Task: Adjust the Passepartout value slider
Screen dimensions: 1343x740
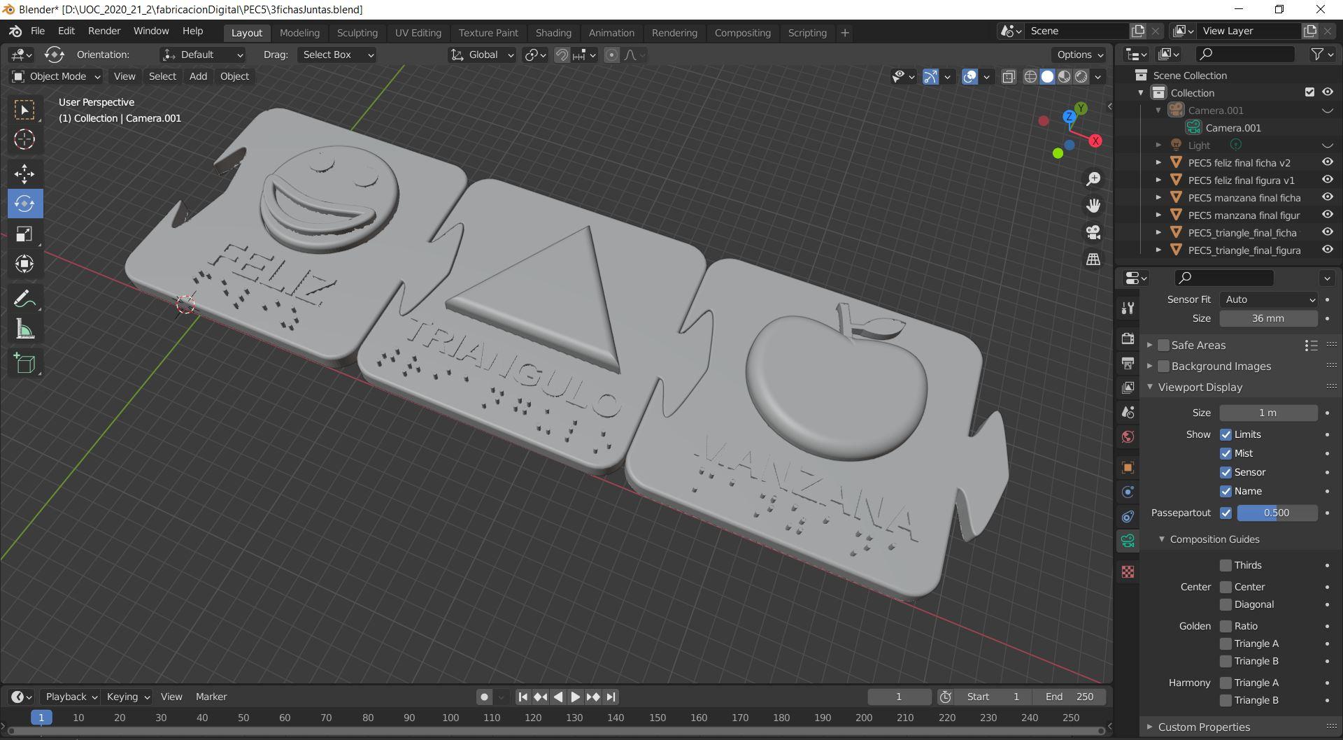Action: coord(1277,513)
